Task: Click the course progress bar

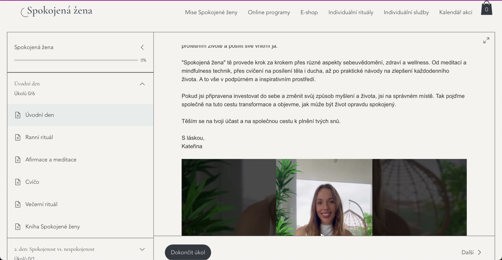Action: (x=76, y=60)
